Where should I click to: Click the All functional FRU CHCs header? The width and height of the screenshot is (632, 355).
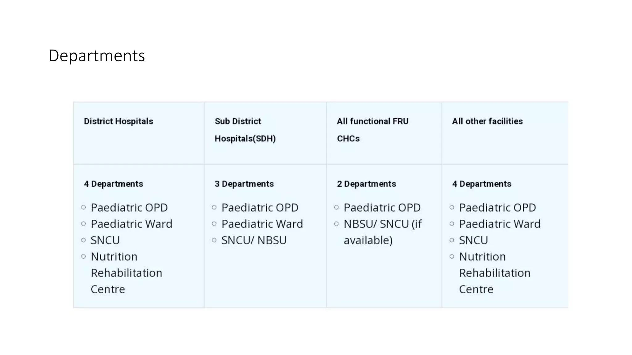[x=373, y=130]
